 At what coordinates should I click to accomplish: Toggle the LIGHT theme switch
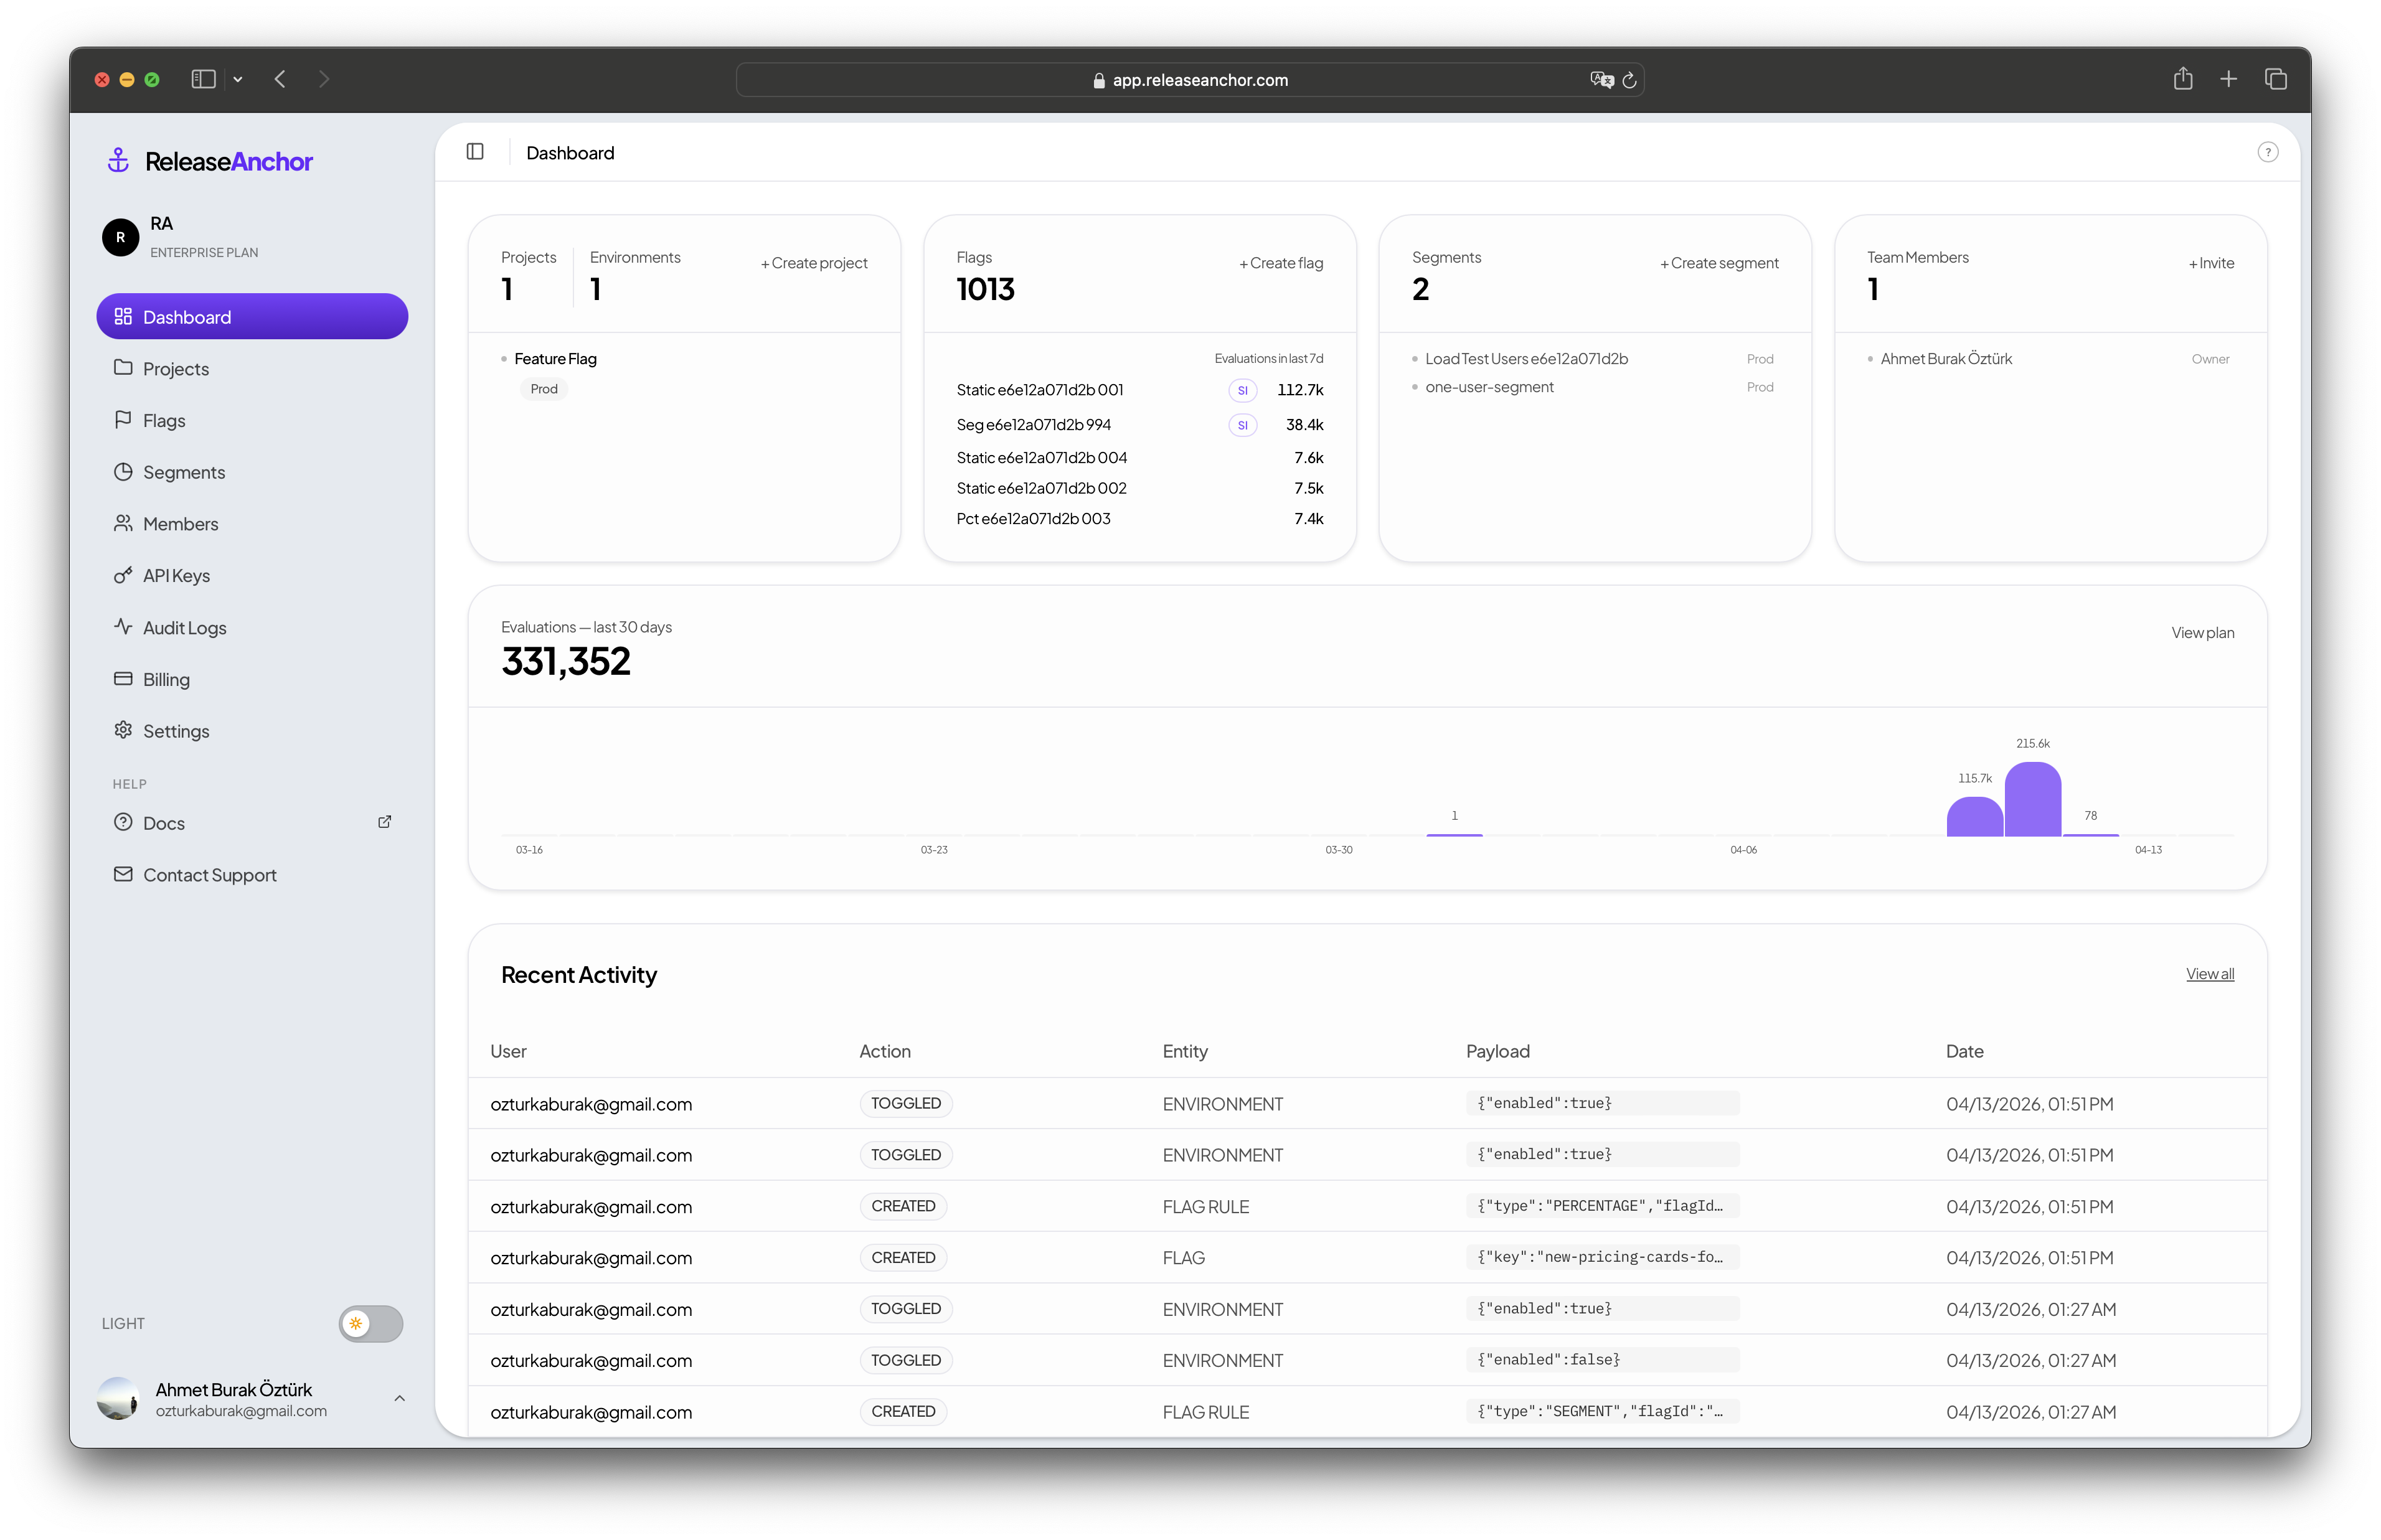370,1323
